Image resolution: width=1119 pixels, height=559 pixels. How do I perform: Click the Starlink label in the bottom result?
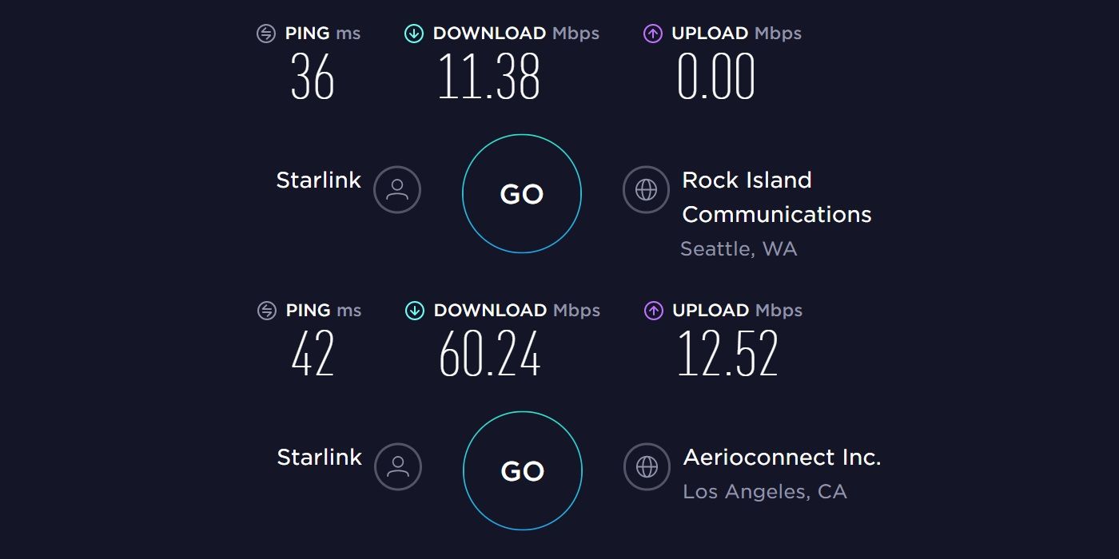tap(318, 457)
